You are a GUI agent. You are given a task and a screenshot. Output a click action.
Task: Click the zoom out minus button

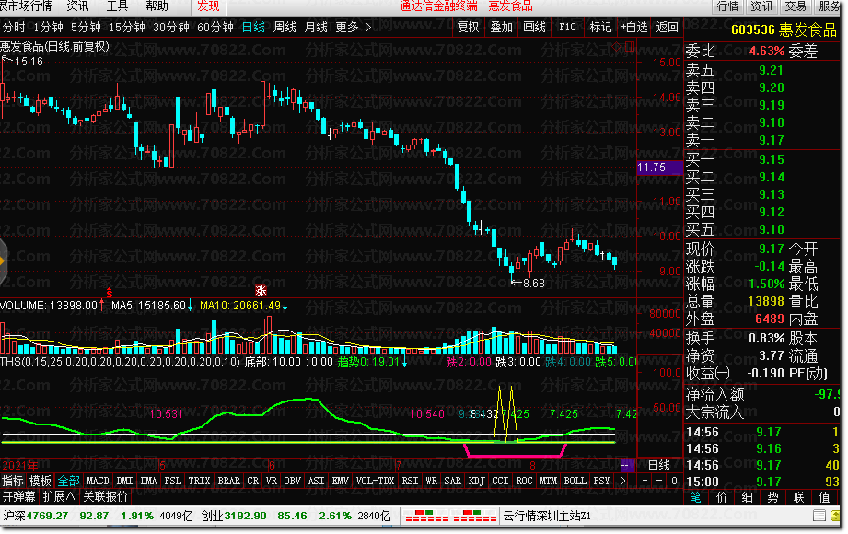pos(659,481)
